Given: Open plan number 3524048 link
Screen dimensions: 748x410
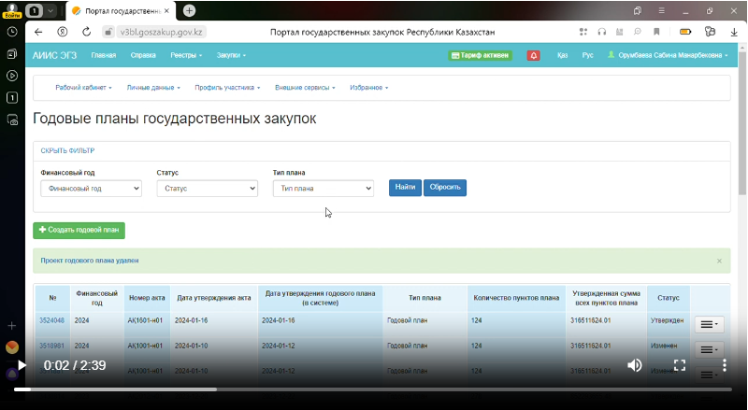Looking at the screenshot, I should pyautogui.click(x=51, y=320).
